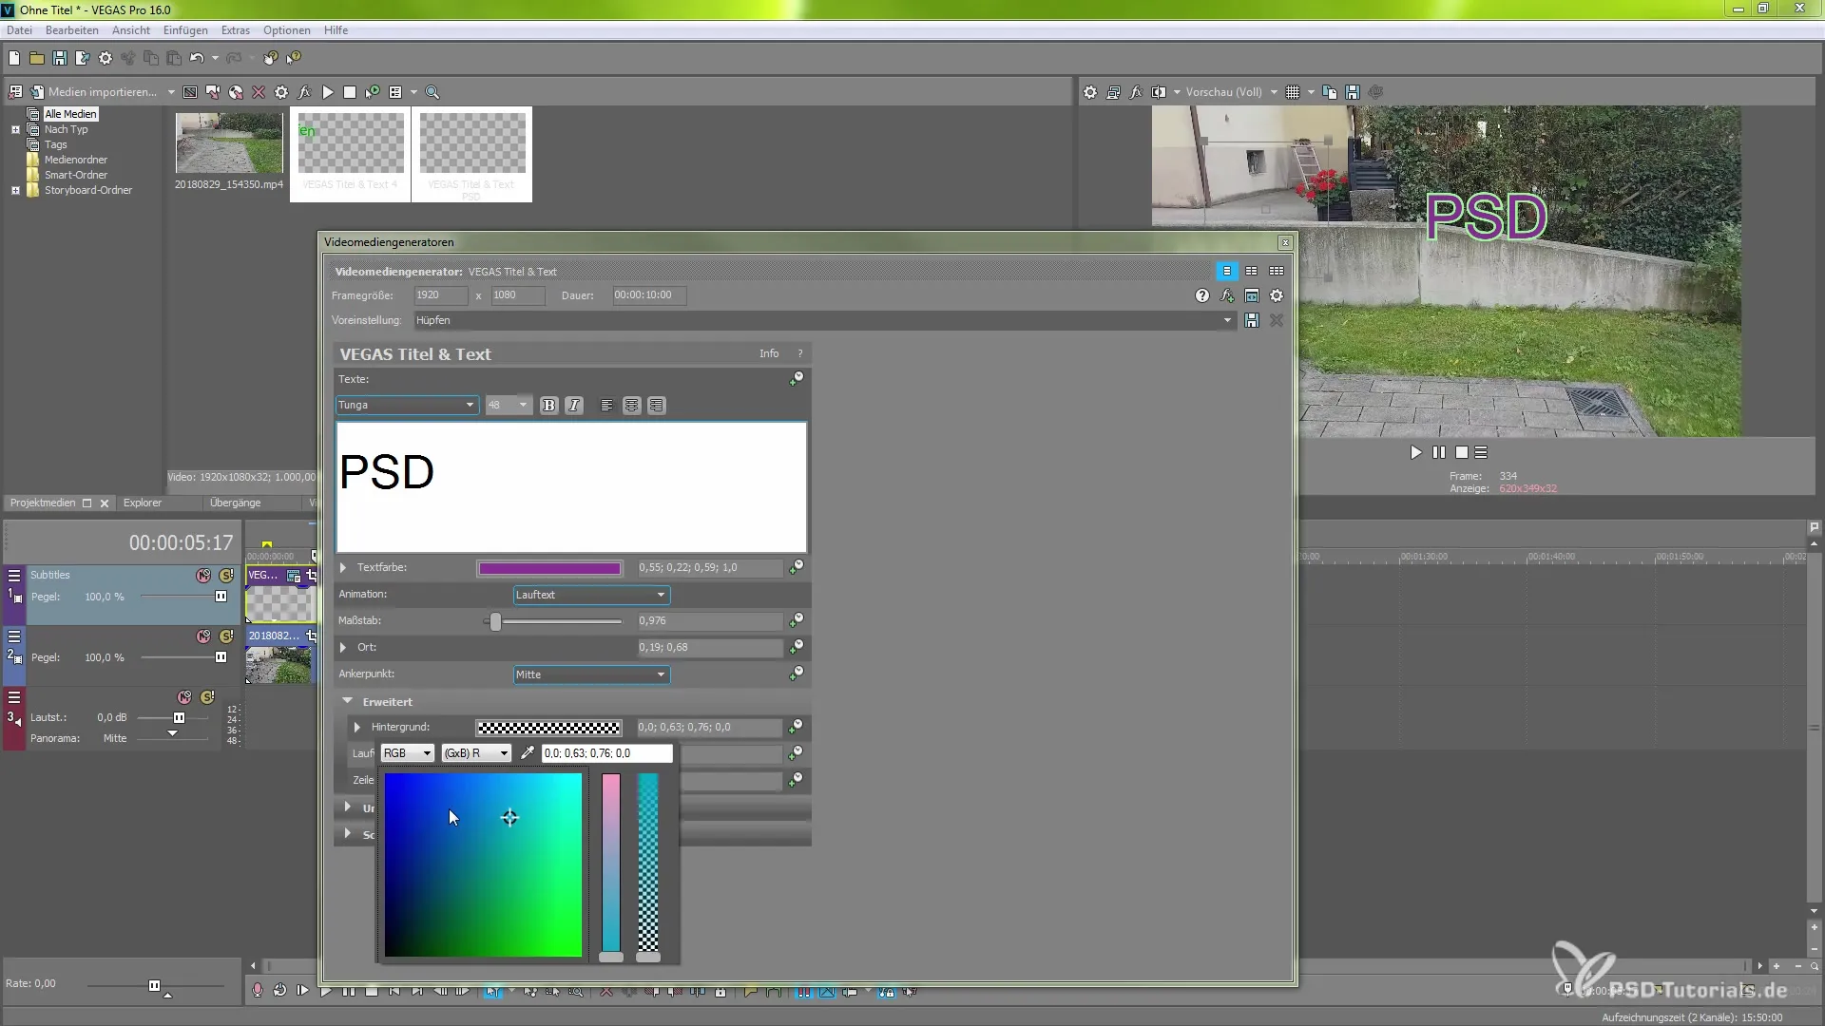Screen dimensions: 1825x1026
Task: Select the Smart-Ordner folder
Action: click(x=75, y=175)
